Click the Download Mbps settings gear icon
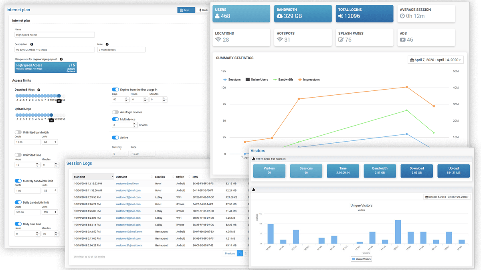The height and width of the screenshot is (270, 481). pos(38,90)
